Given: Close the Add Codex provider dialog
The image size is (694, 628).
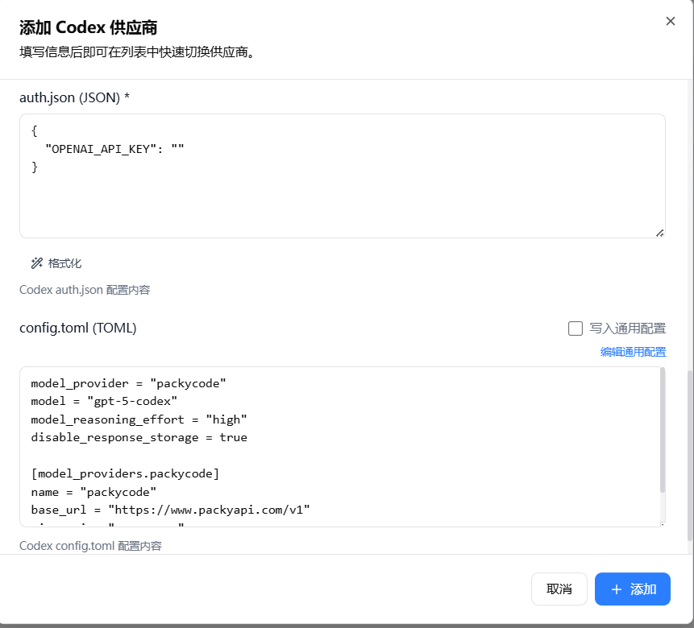Looking at the screenshot, I should [x=670, y=21].
